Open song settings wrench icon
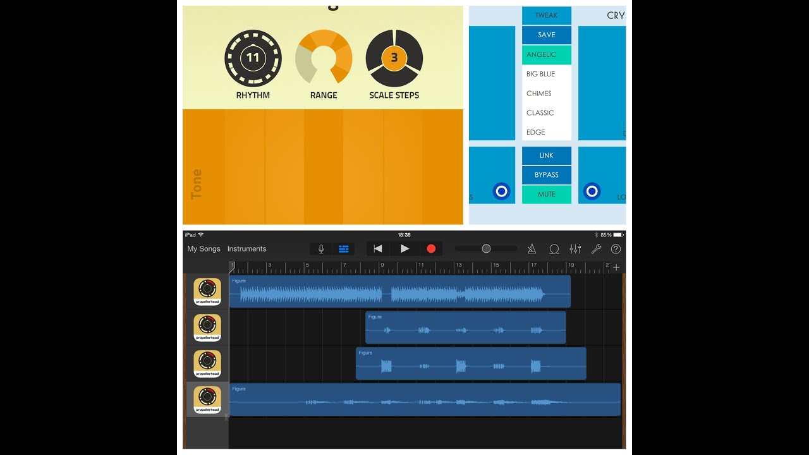 [596, 249]
